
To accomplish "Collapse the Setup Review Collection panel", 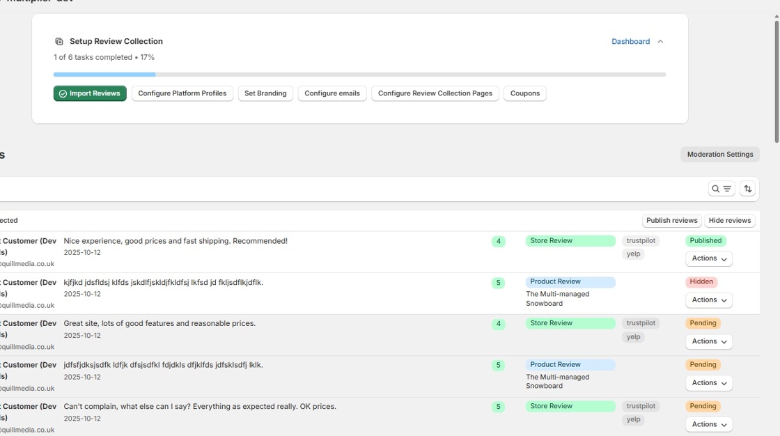I will pos(660,41).
